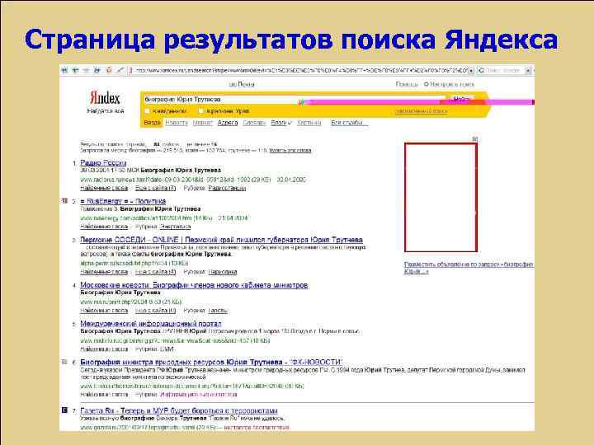Open the 'Энергетика' rubric link
The height and width of the screenshot is (445, 594).
[175, 227]
